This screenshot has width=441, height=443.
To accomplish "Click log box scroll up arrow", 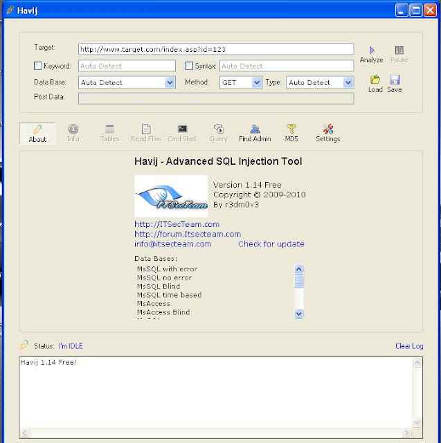I will point(417,363).
